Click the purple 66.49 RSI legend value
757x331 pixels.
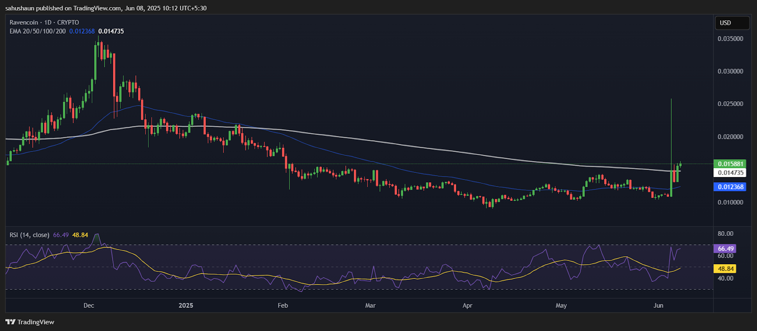click(x=61, y=235)
